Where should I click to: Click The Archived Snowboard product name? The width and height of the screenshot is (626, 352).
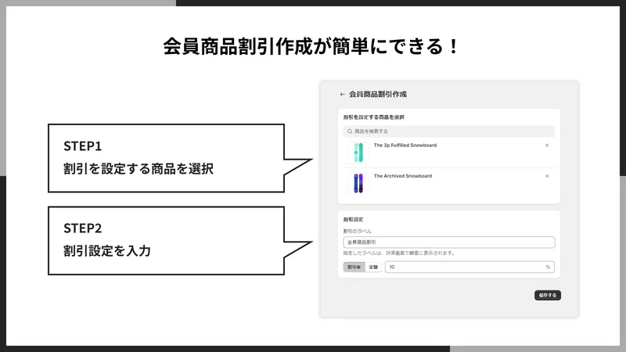(x=402, y=176)
